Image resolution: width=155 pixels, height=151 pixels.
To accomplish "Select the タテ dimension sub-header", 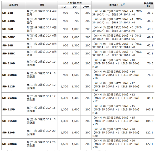I will point(75,7).
